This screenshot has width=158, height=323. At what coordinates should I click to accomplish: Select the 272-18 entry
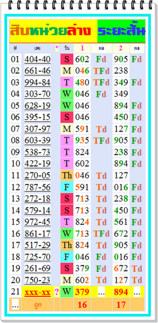coord(37,199)
